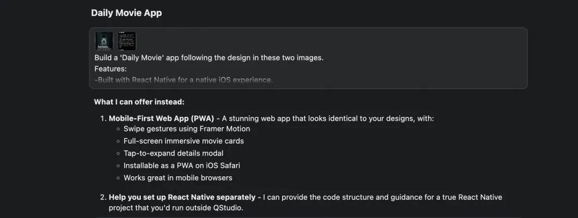Screen dimensions: 578x218
Task: Click 'Swipe gestures using Framer Motion' bullet
Action: 187,129
